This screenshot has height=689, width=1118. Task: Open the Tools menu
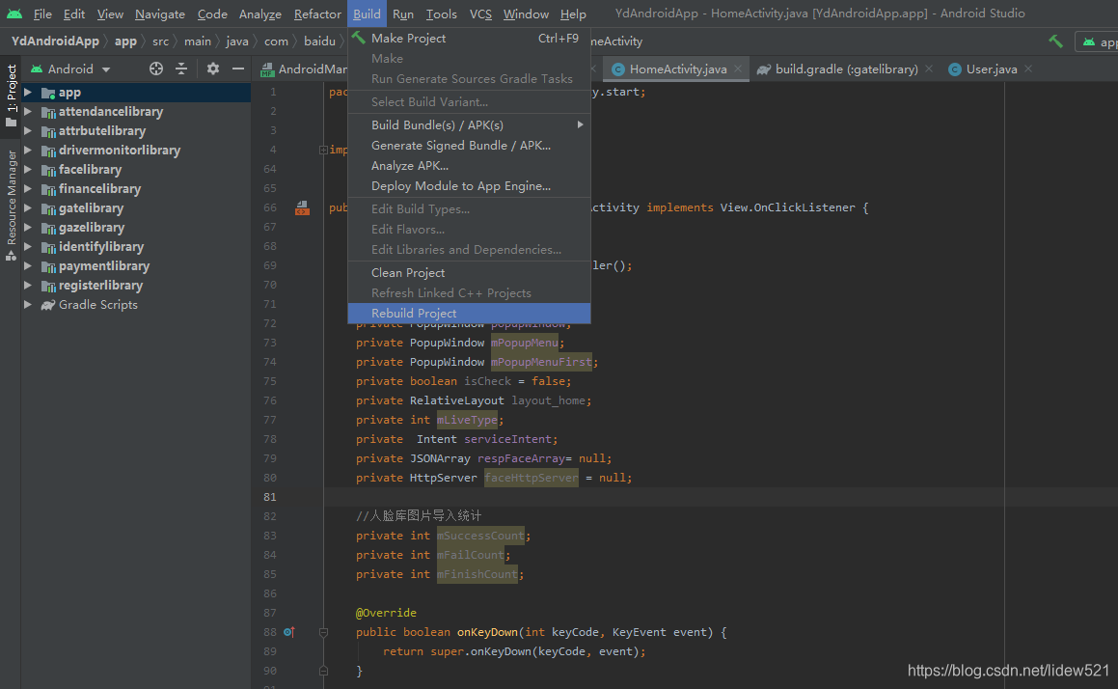442,14
